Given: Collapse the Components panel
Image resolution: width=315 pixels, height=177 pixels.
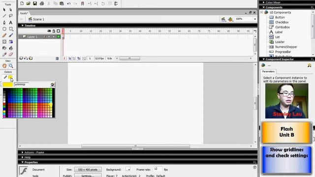Looking at the screenshot, I should (264, 7).
